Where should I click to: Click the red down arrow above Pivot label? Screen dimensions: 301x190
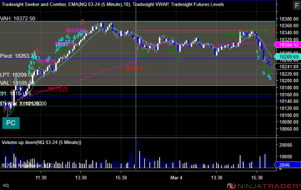[x=38, y=50]
